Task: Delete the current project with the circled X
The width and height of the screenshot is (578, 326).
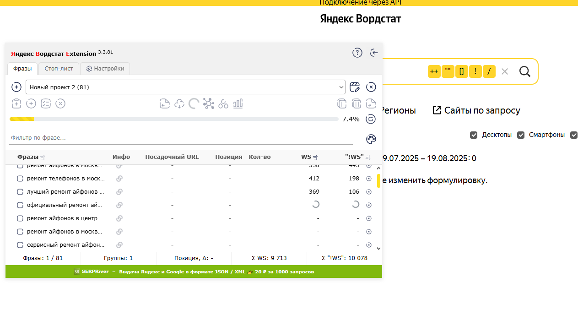Action: pyautogui.click(x=371, y=87)
